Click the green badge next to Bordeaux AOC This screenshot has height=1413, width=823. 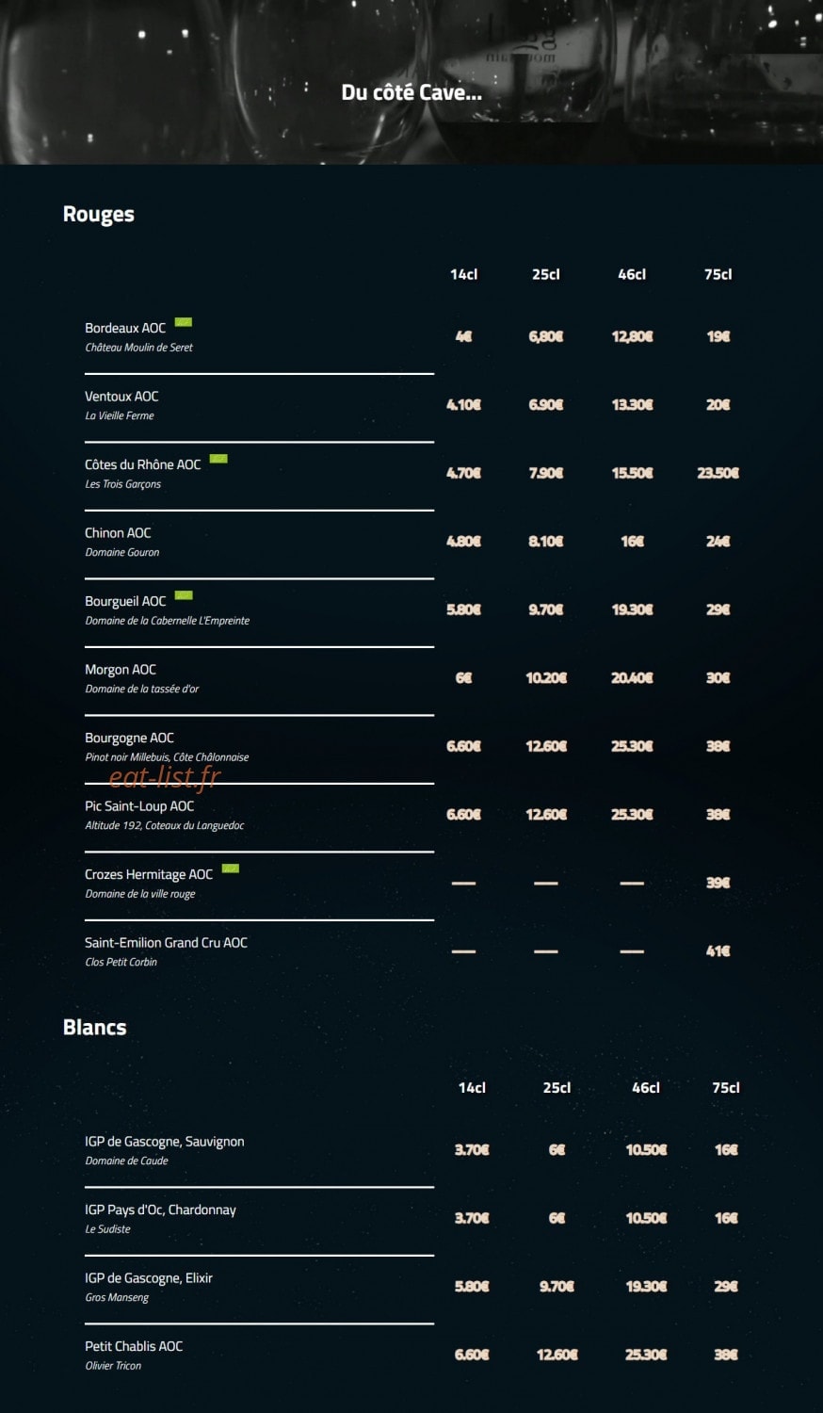pos(184,322)
